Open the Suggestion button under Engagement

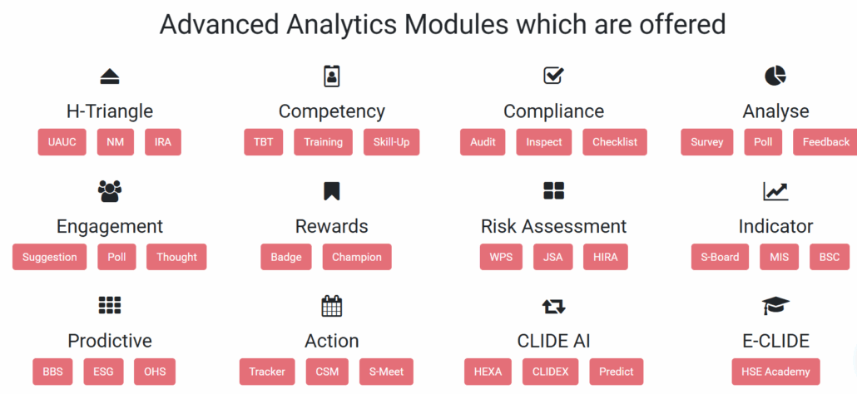(x=50, y=257)
